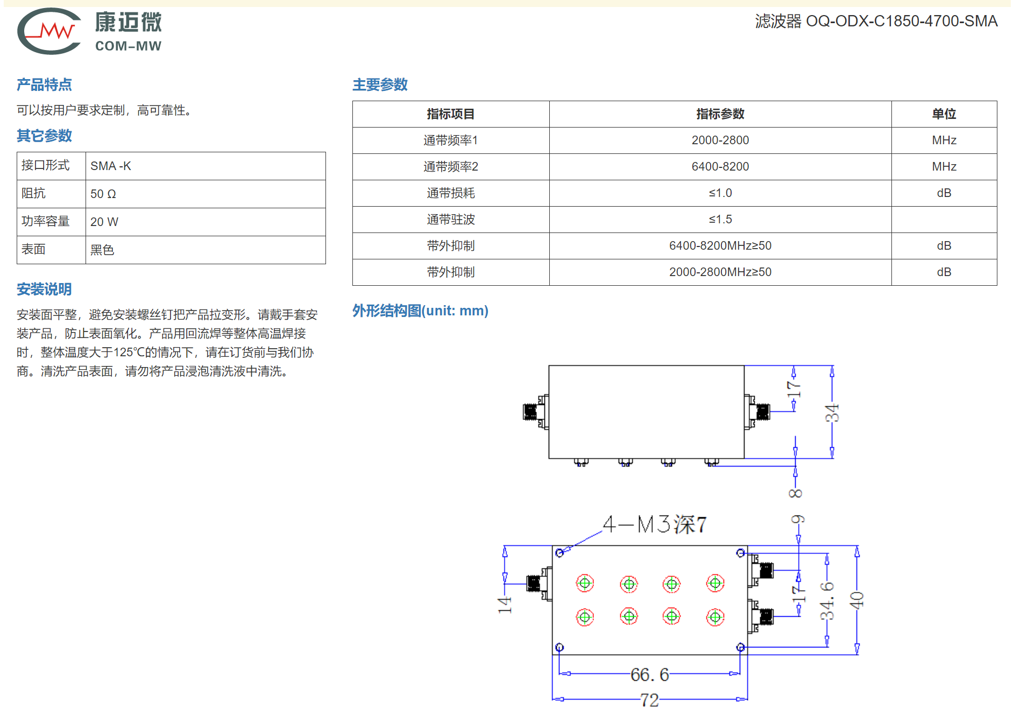Click the 通带频率2 table cell

[x=451, y=167]
